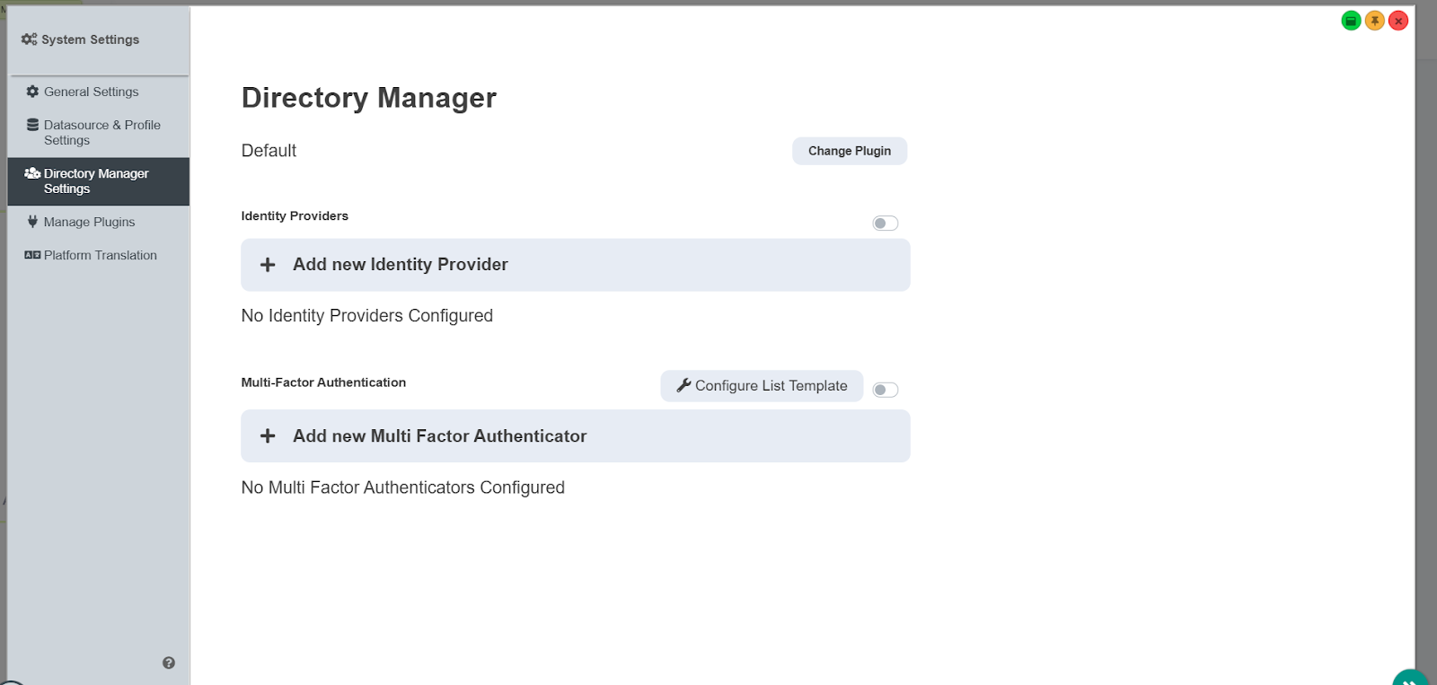Click the Manage Plugins plug icon
Image resolution: width=1437 pixels, height=685 pixels.
(32, 222)
